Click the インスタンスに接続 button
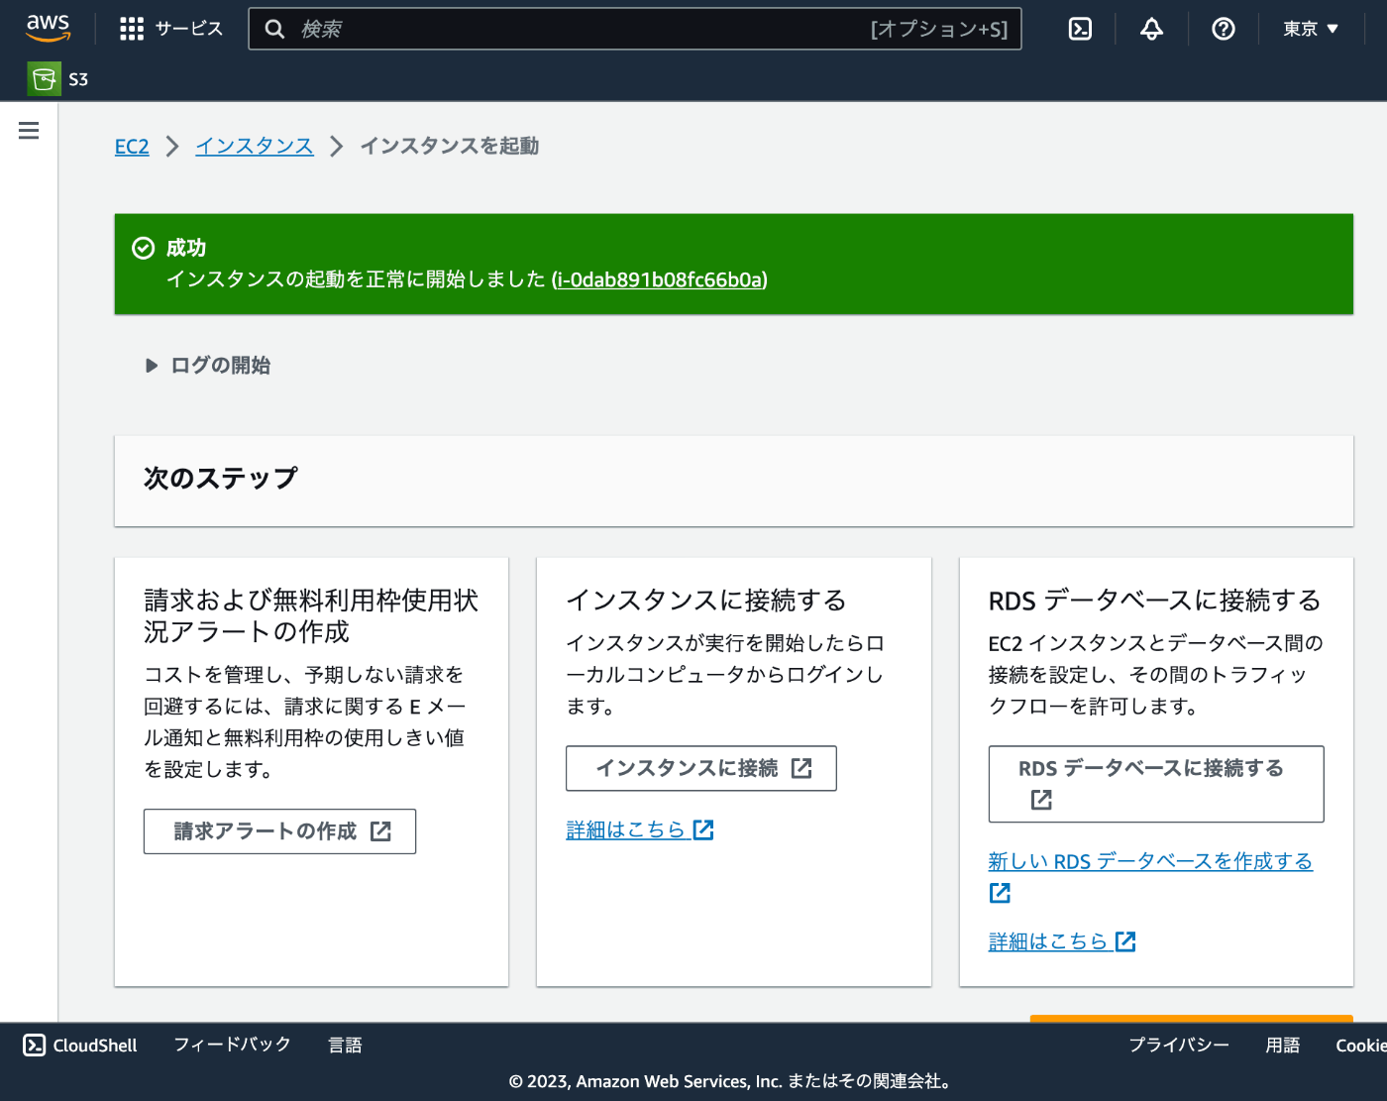 tap(701, 768)
